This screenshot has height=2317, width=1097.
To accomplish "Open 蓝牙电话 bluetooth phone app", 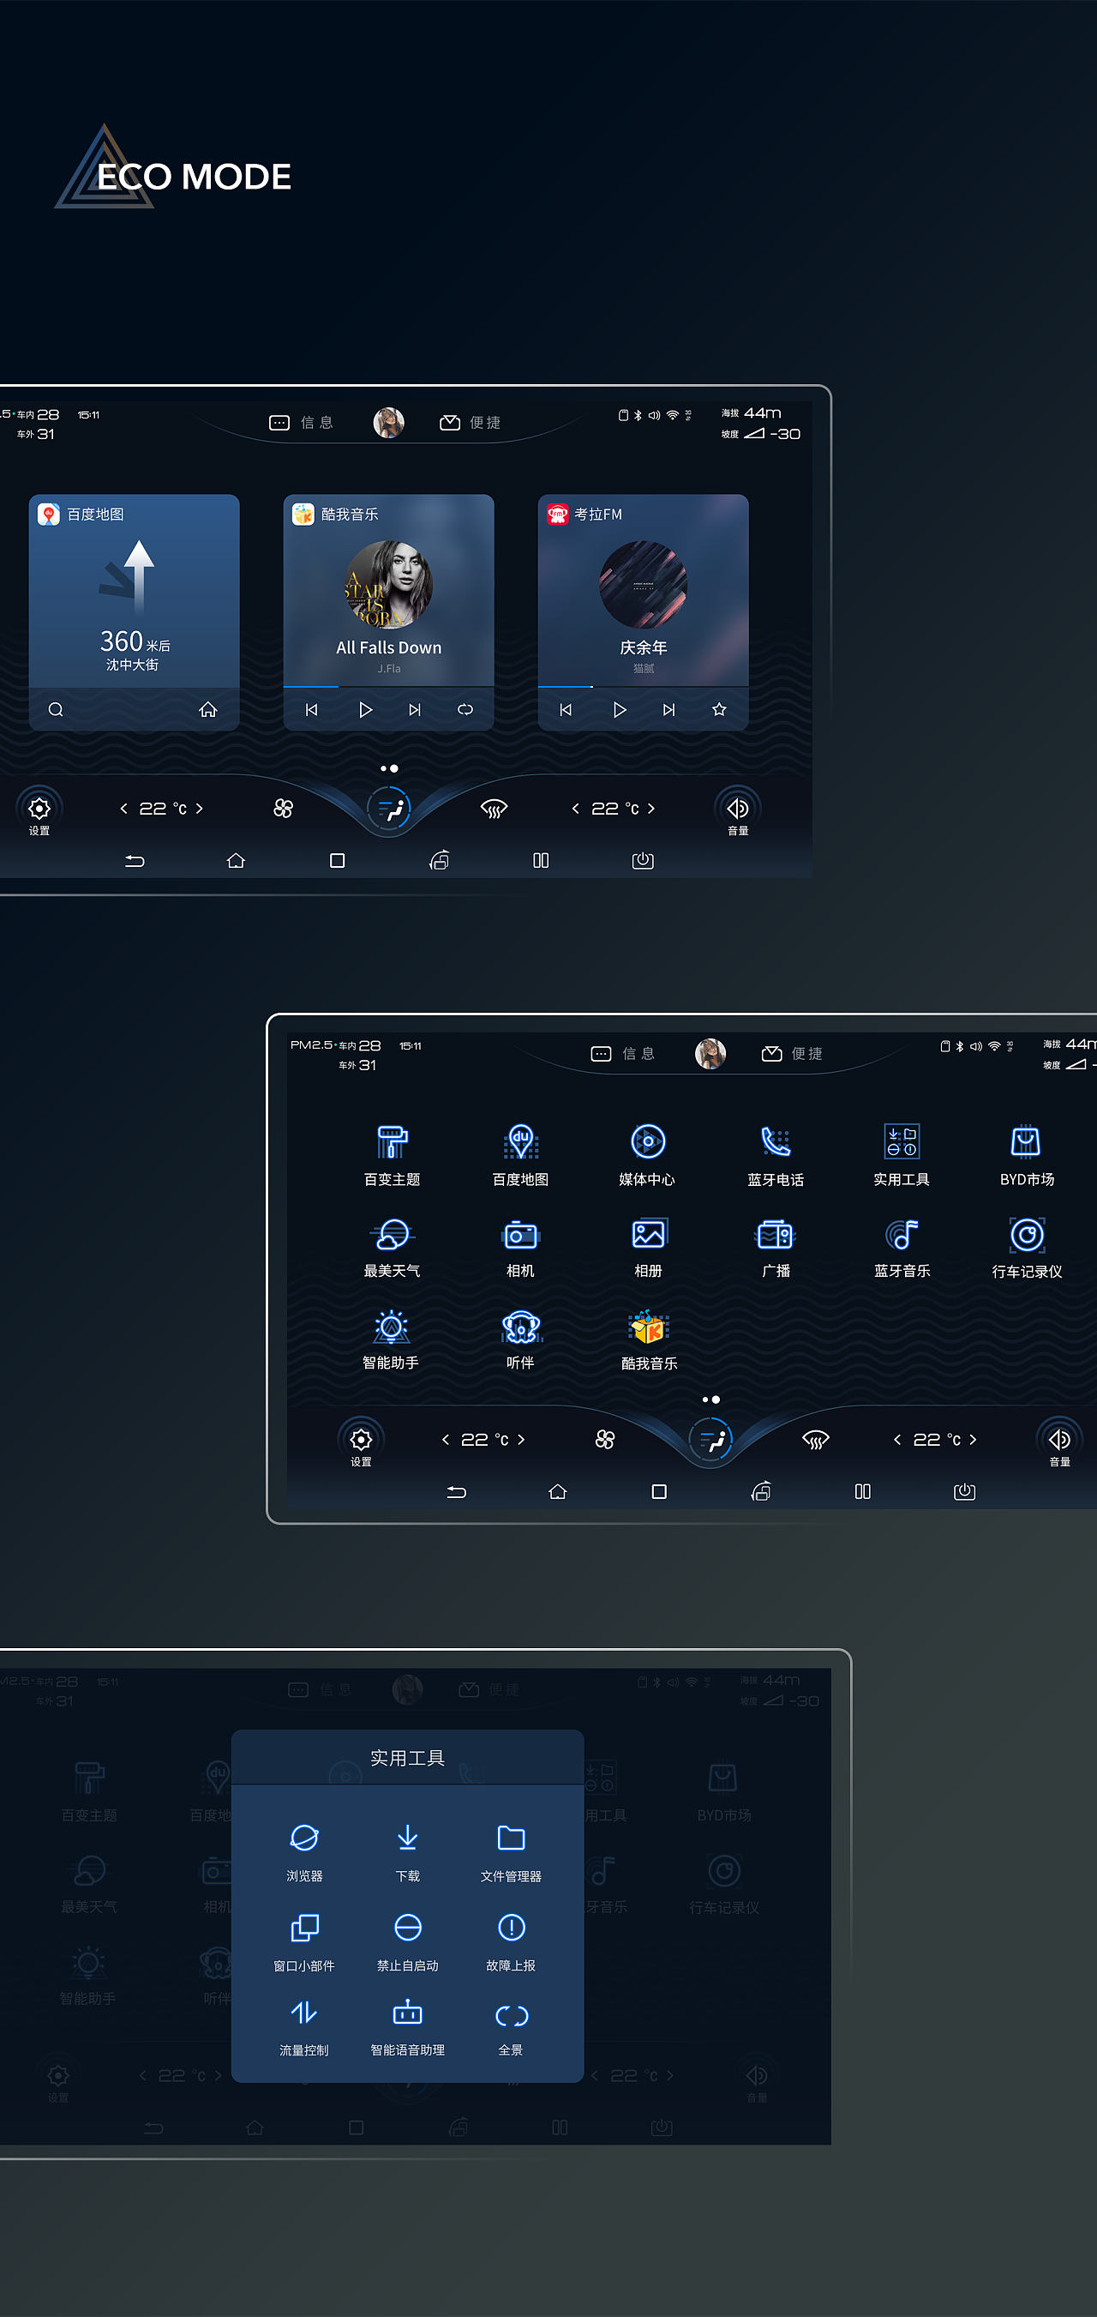I will [775, 1155].
